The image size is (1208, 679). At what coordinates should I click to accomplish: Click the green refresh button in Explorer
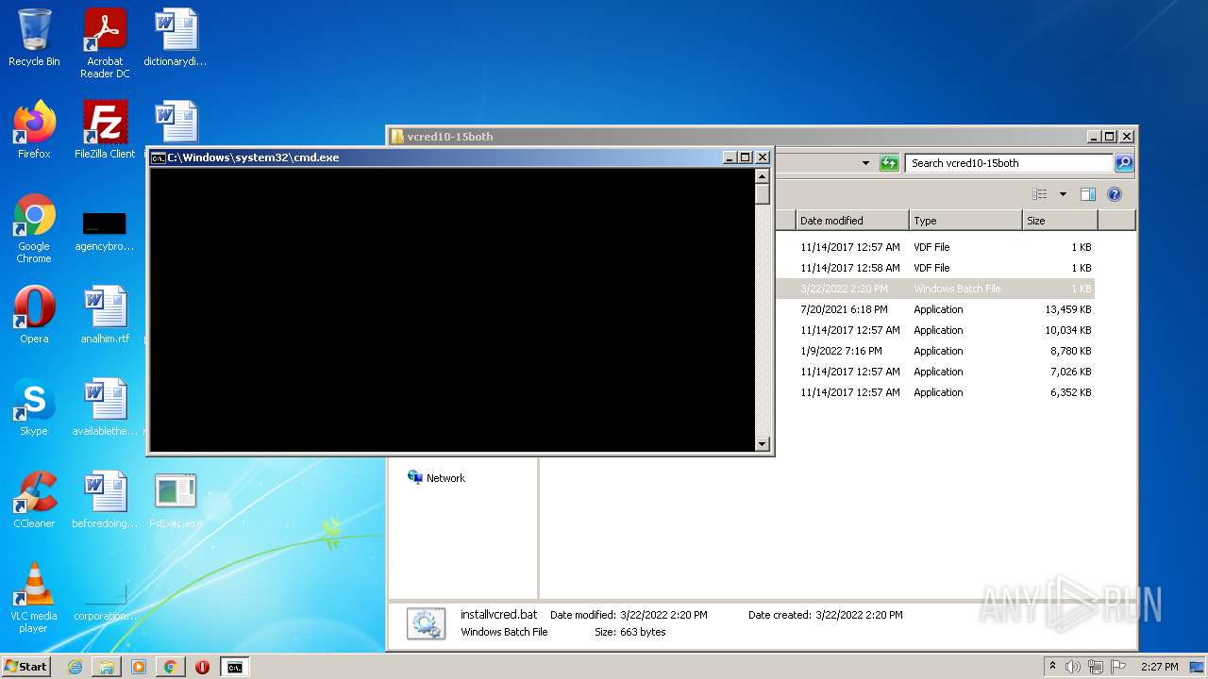point(889,163)
